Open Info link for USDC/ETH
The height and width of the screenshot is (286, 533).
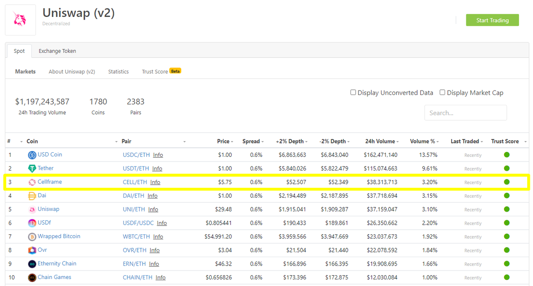(158, 155)
